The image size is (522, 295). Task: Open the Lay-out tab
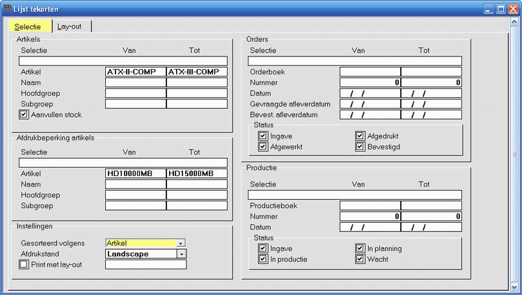coord(72,26)
